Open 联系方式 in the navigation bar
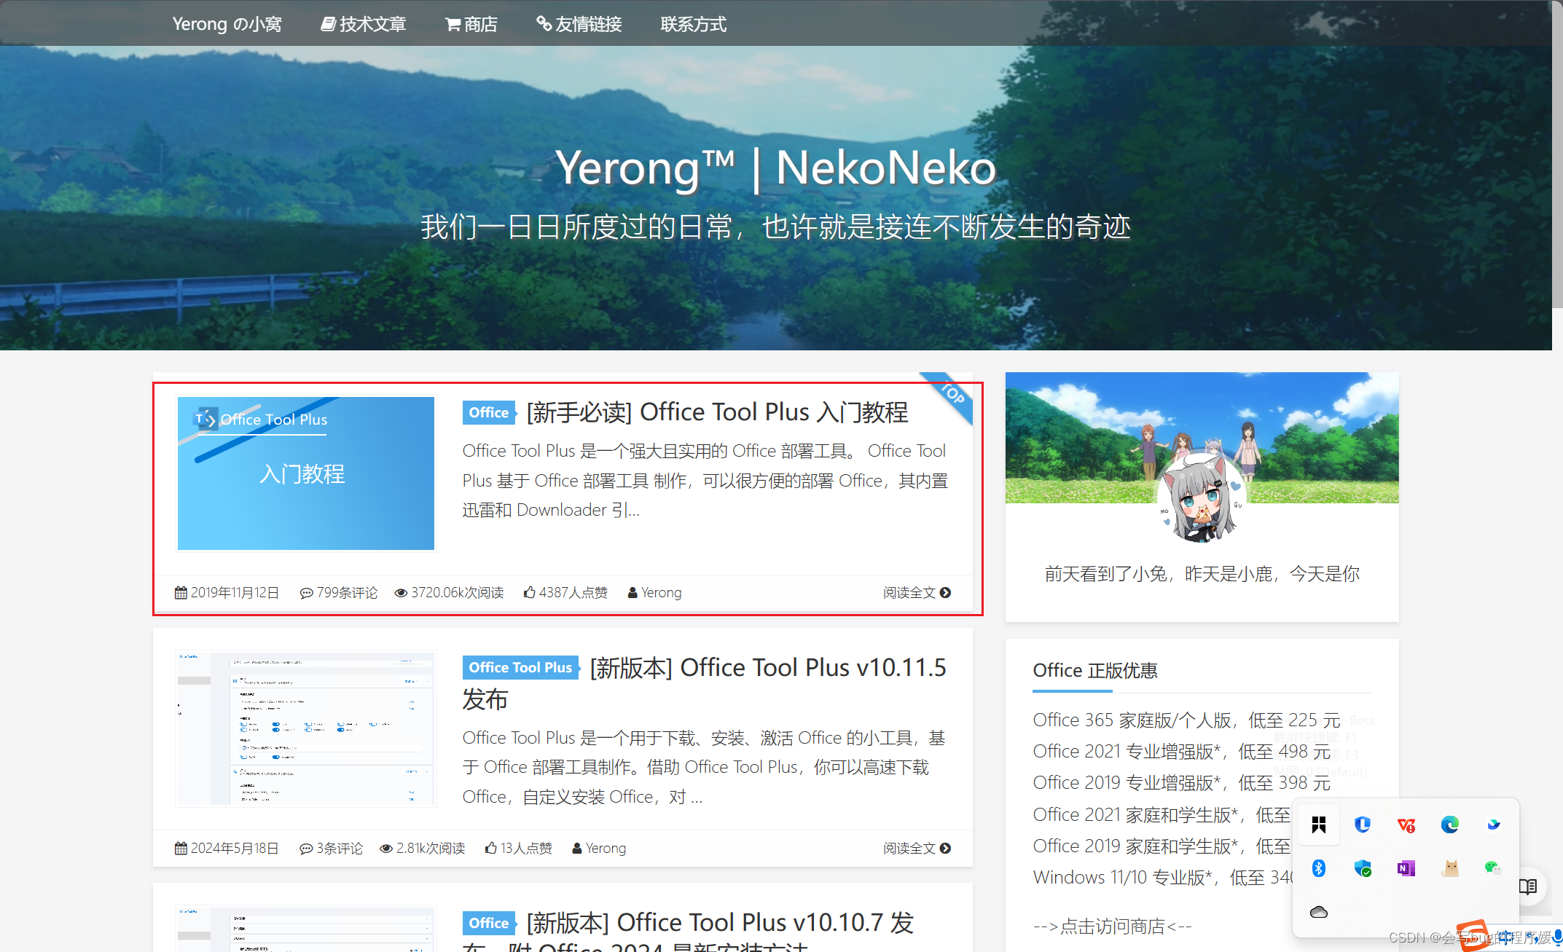Viewport: 1563px width, 952px height. (693, 24)
